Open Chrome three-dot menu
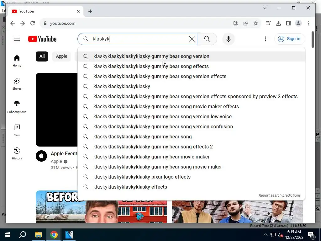 point(308,23)
